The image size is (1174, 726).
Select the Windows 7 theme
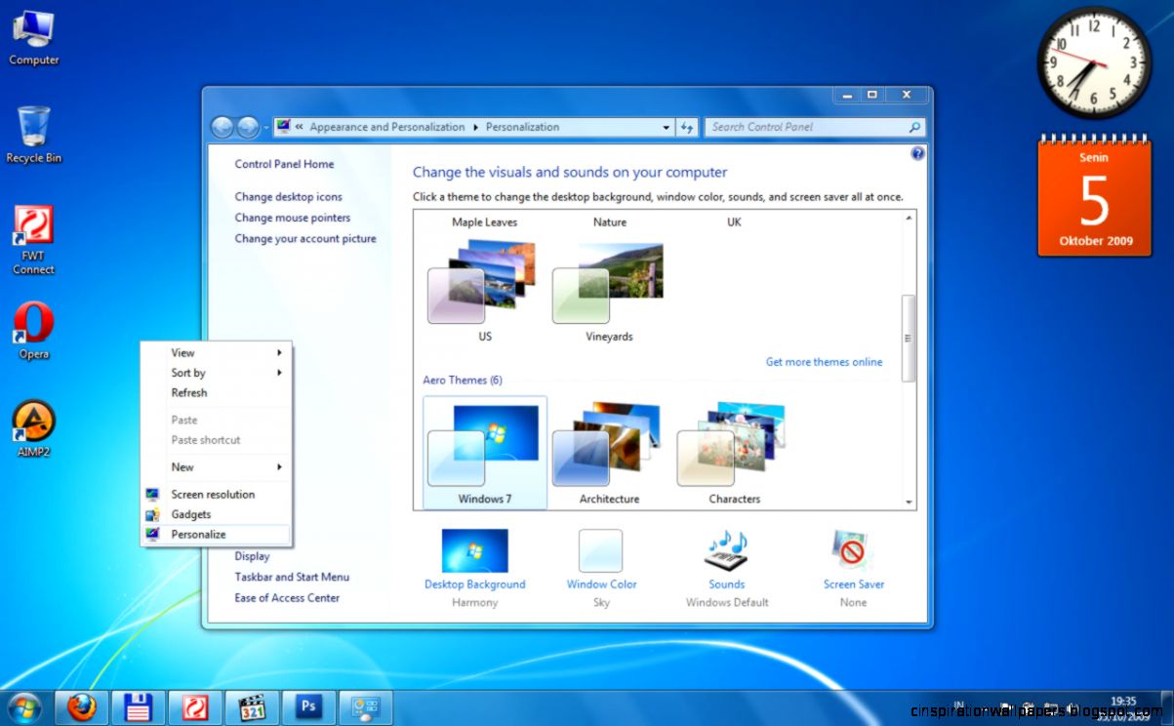(x=485, y=452)
